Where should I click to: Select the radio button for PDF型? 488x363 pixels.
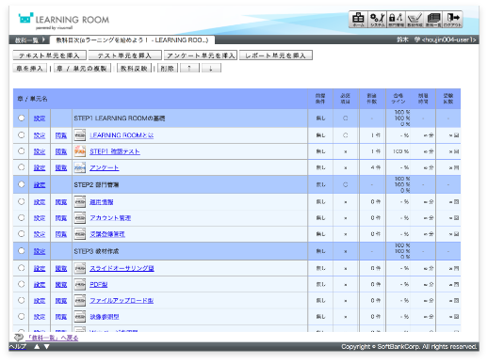tap(21, 284)
